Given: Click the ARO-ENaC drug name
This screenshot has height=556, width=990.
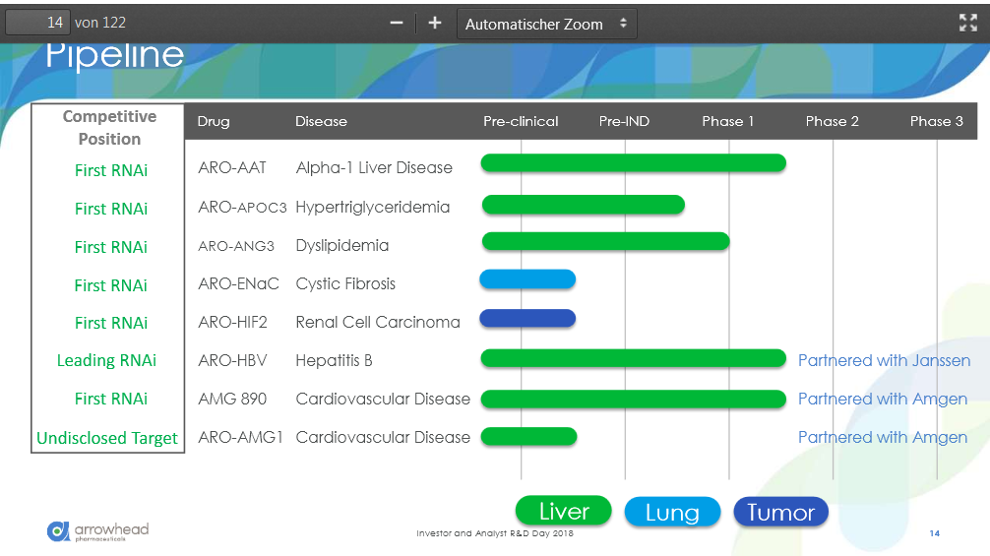Looking at the screenshot, I should 238,284.
